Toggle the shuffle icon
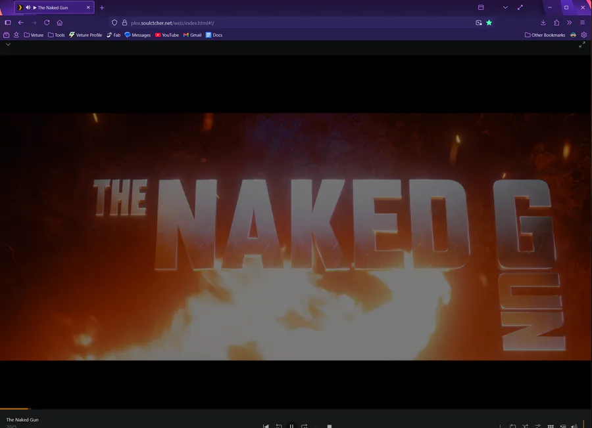The image size is (592, 428). 525,426
